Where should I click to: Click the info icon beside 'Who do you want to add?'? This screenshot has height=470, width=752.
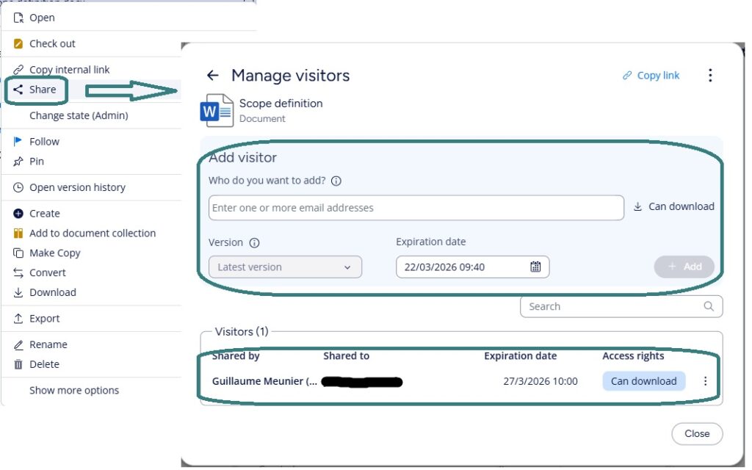336,181
